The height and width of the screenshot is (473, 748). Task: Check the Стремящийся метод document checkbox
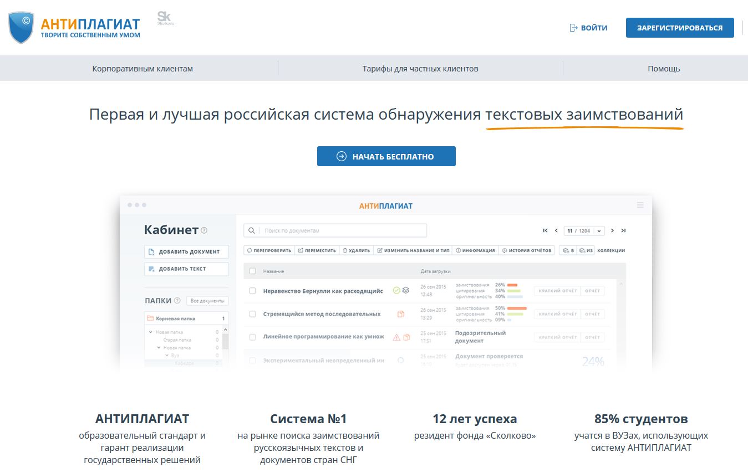click(x=253, y=314)
